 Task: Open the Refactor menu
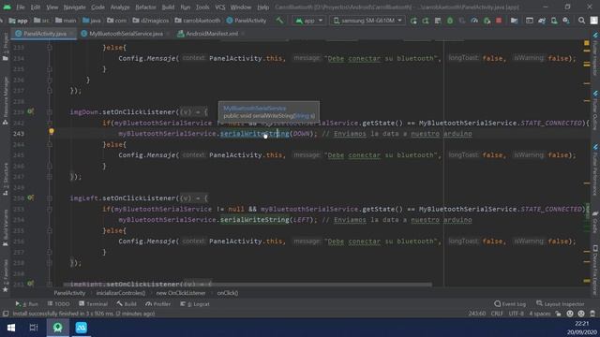[146, 7]
